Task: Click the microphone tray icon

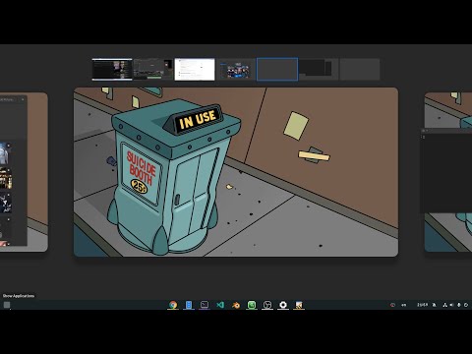Action: coord(459,305)
